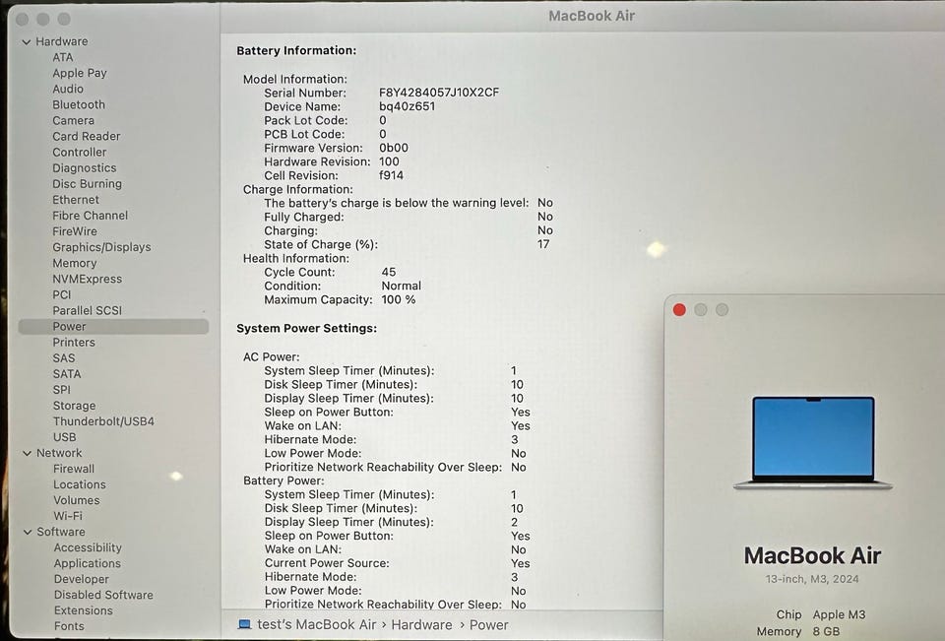Select FireWire in the sidebar
Image resolution: width=945 pixels, height=641 pixels.
pos(74,231)
